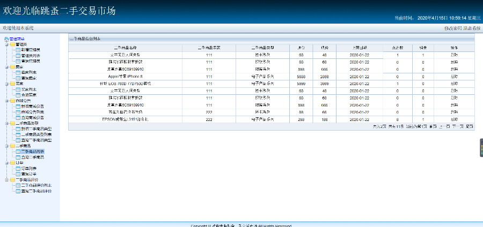The height and width of the screenshot is (227, 483).
Task: Collapse the 订单 tree node
Action: tap(6, 163)
